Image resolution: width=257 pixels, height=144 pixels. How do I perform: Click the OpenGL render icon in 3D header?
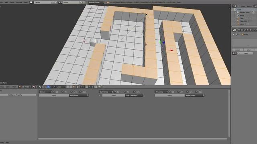(99, 87)
